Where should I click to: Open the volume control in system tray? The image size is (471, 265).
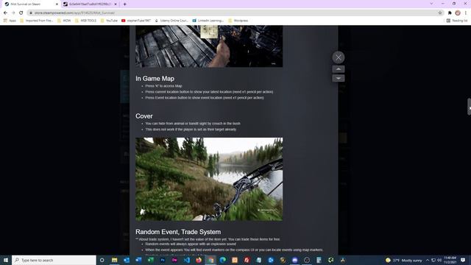tap(439, 260)
